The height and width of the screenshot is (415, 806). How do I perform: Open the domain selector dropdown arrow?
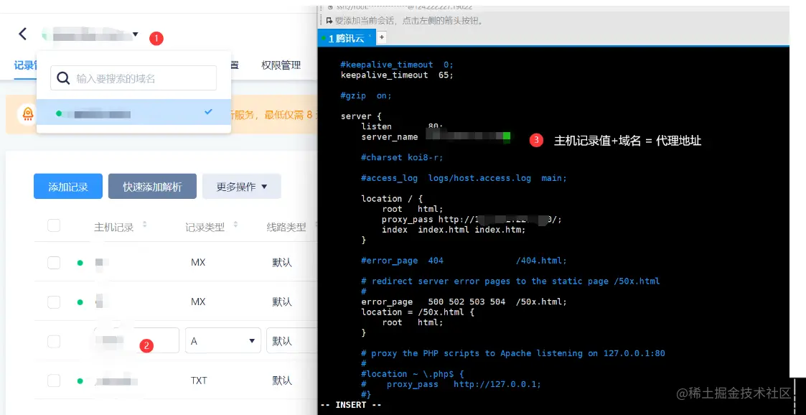point(135,35)
